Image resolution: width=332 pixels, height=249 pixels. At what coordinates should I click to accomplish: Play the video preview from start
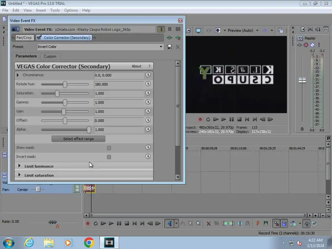coord(216,119)
